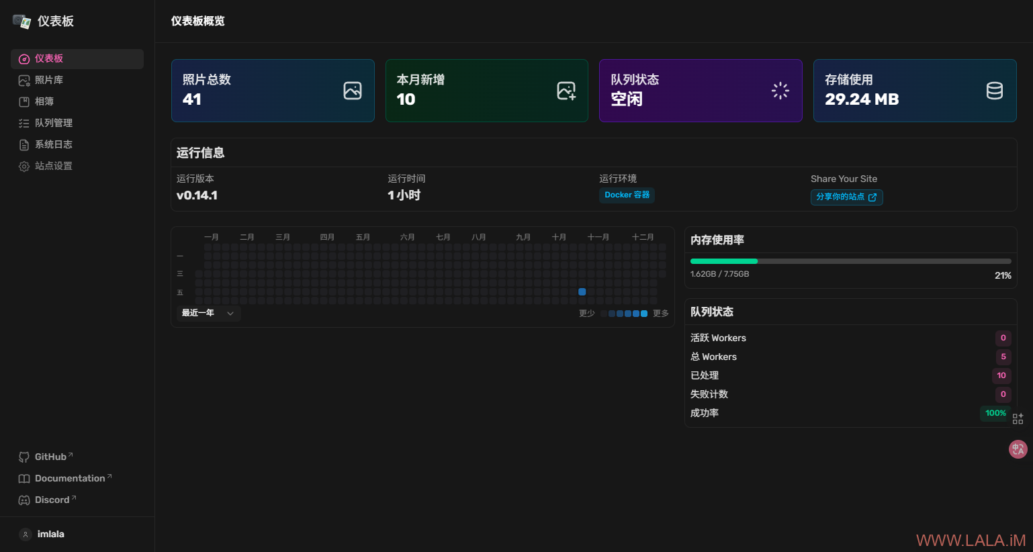The width and height of the screenshot is (1033, 552).
Task: Open the Documentation link
Action: click(x=70, y=478)
